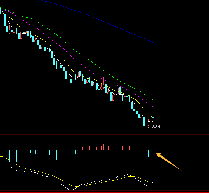Click right end of magenta moving average line
The image size is (209, 193).
152,106
